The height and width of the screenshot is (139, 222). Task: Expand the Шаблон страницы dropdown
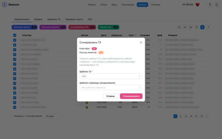click(111, 88)
